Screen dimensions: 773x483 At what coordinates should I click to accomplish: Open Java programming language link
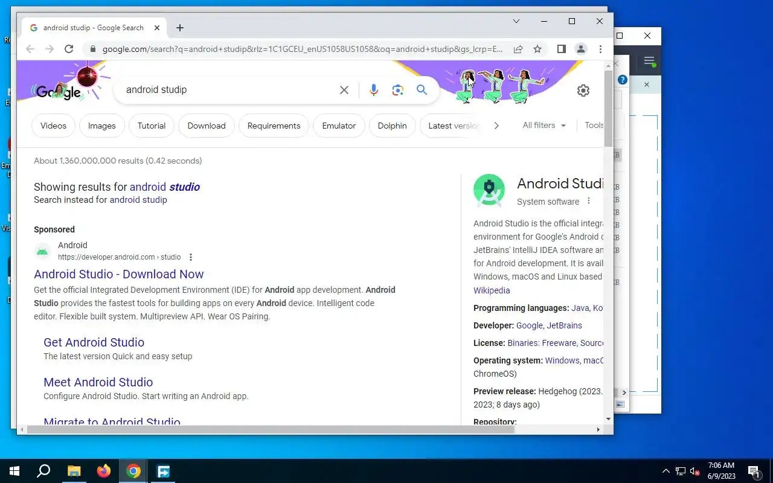tap(580, 308)
